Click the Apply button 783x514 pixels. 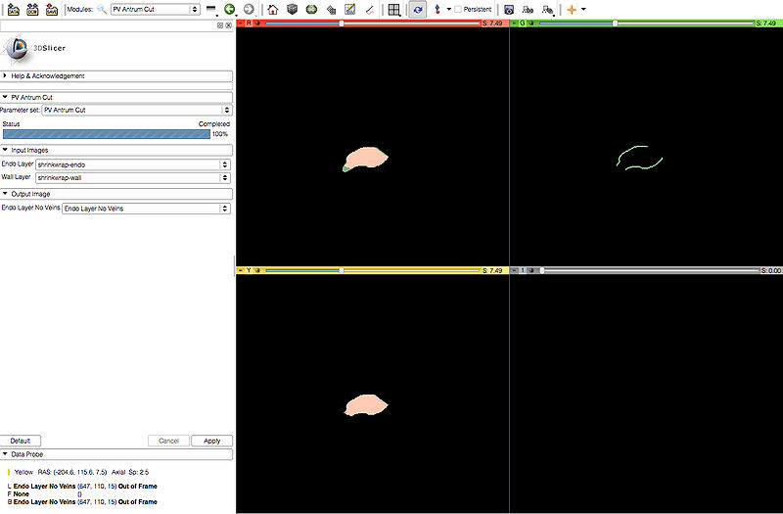pyautogui.click(x=211, y=441)
